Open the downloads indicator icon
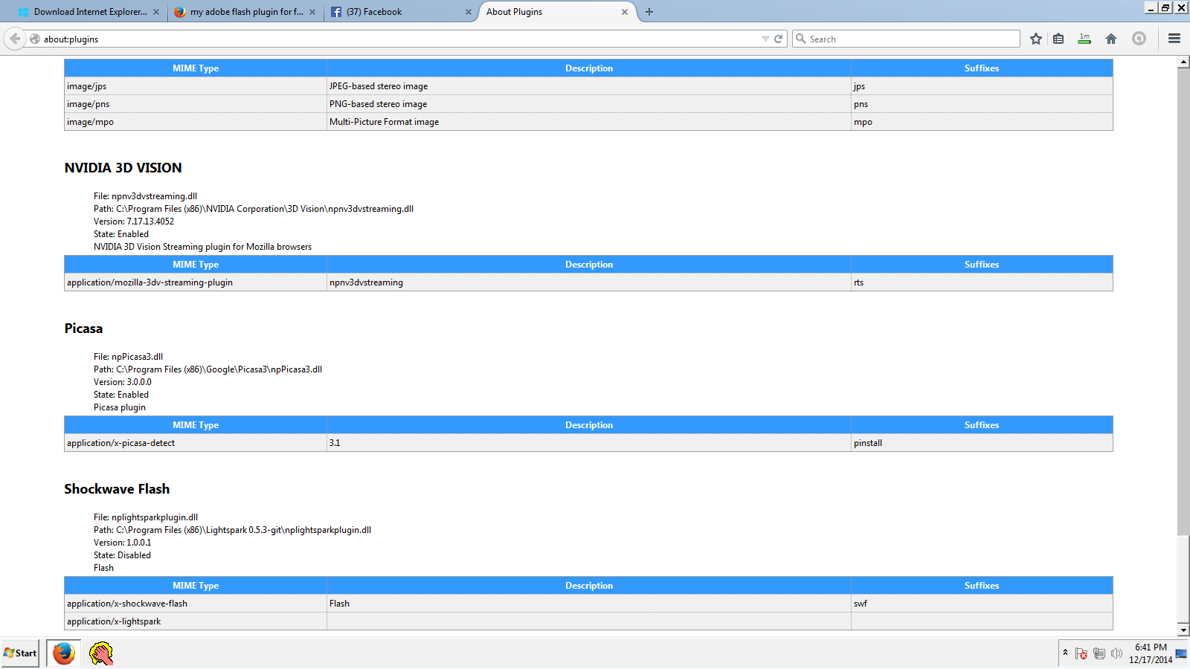This screenshot has width=1190, height=669. pos(1084,39)
